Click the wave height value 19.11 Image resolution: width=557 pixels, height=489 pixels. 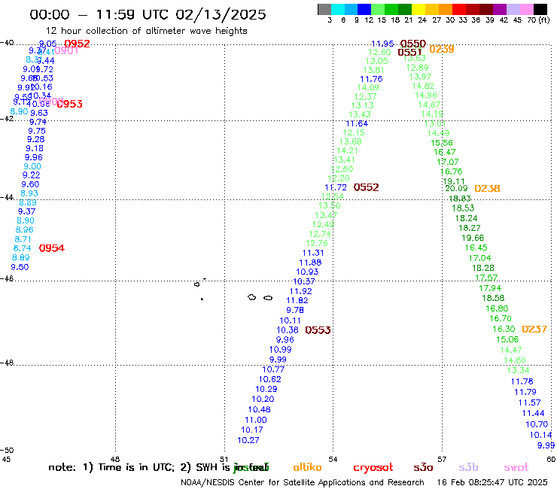454,181
